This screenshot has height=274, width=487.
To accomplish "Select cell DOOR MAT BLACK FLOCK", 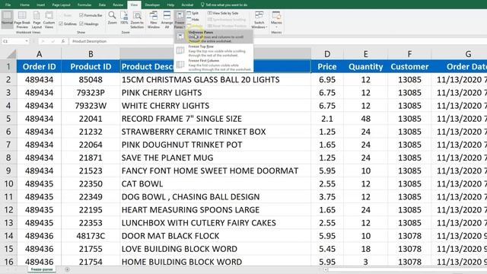I will [x=215, y=236].
